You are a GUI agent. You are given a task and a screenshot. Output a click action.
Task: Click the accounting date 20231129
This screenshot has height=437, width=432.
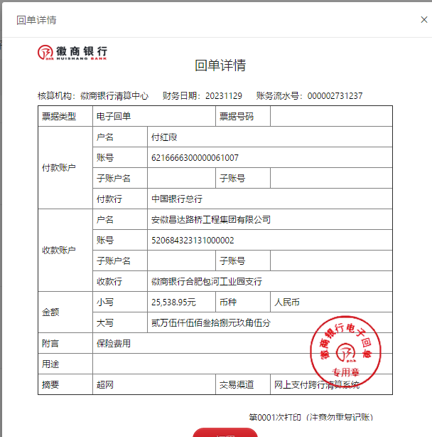click(224, 96)
